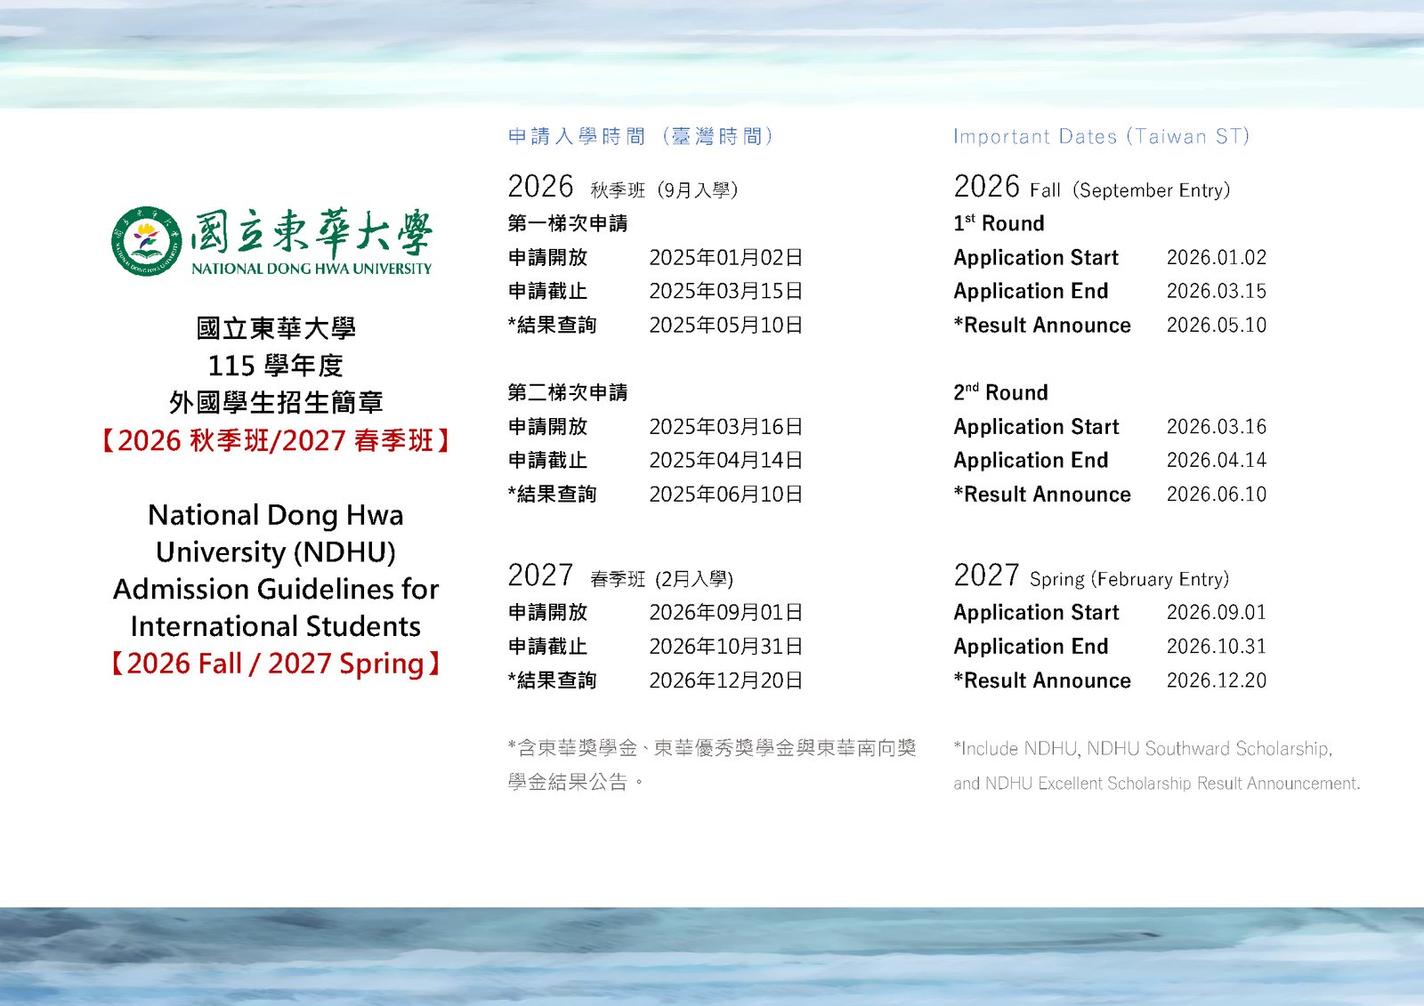This screenshot has width=1424, height=1006.
Task: Click the scholarship footnote about NDHU Southward Scholarship
Action: [x=1157, y=765]
